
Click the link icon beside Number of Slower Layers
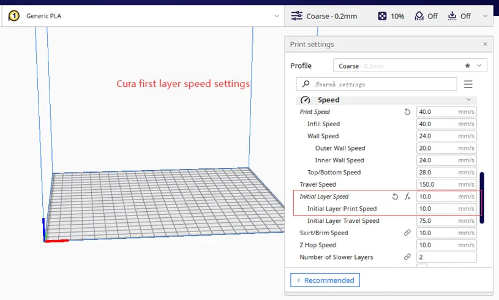(407, 257)
